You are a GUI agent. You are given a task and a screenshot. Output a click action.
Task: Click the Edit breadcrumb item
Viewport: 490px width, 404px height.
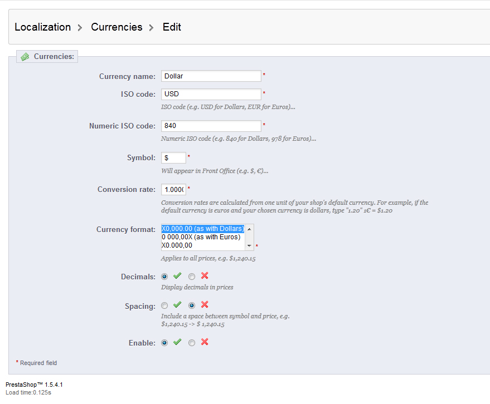[172, 27]
